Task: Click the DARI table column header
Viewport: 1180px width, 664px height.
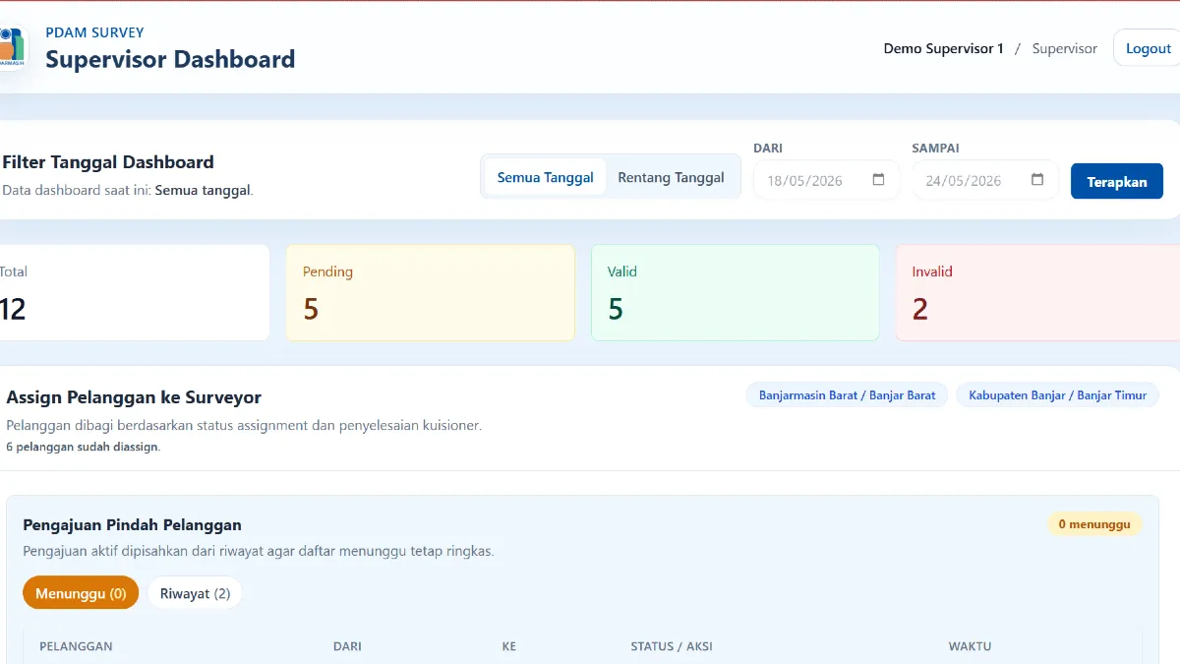Action: pyautogui.click(x=347, y=646)
